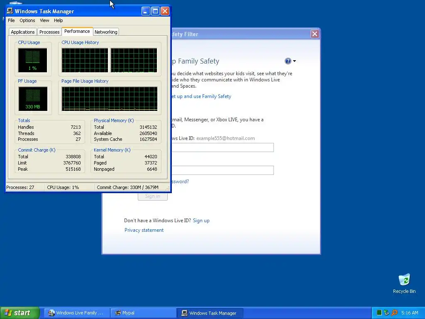Open the 'set up and use Family Safety' link
Screen dimensions: 425x319
click(x=201, y=96)
